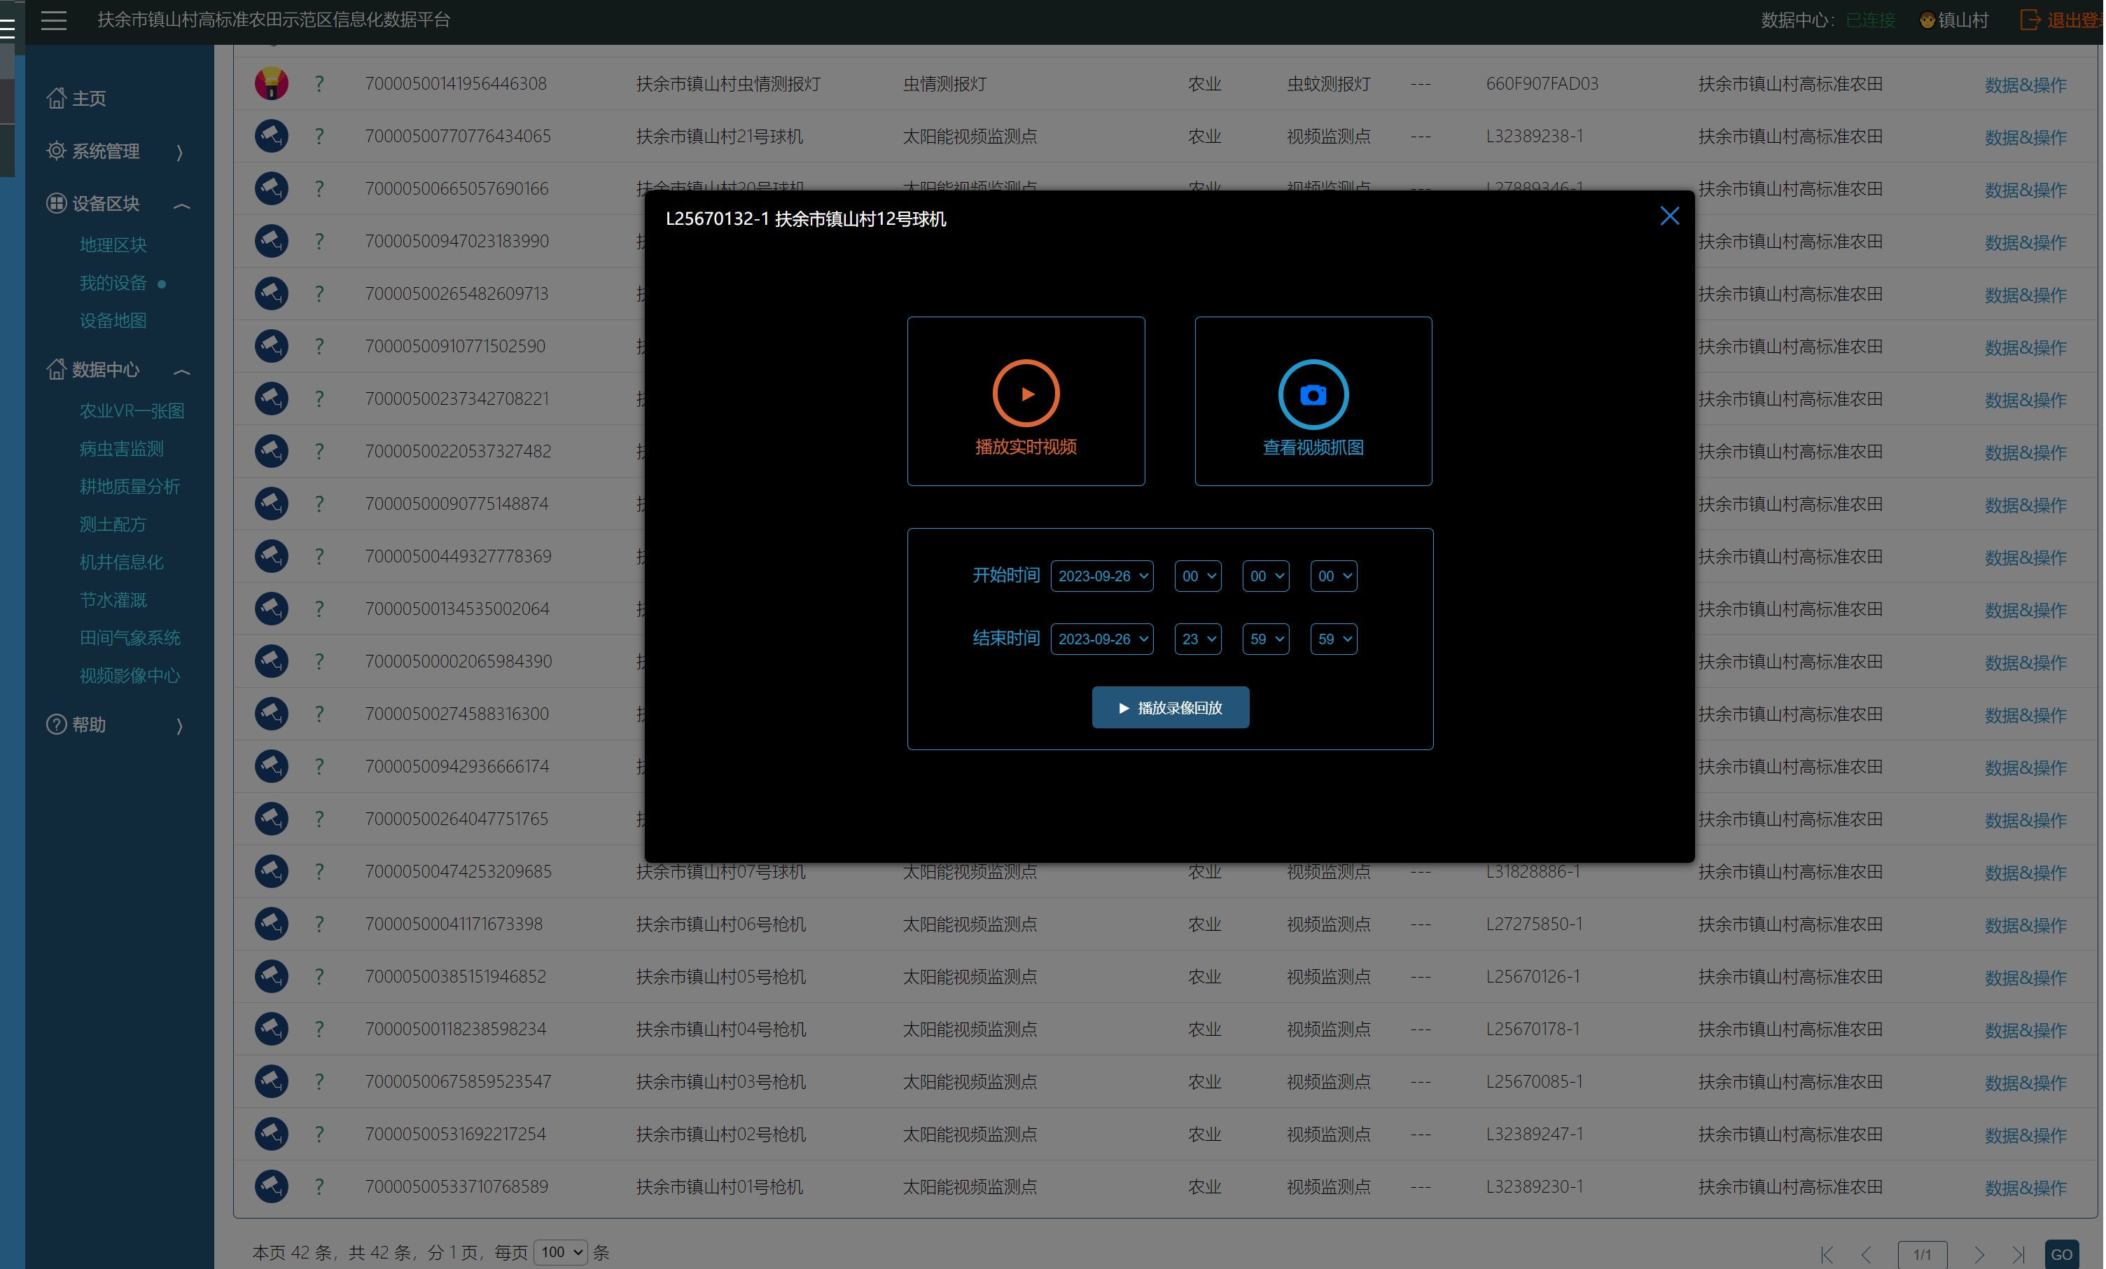The width and height of the screenshot is (2106, 1269).
Task: Open the per-page 100 rows dropdown
Action: click(561, 1253)
